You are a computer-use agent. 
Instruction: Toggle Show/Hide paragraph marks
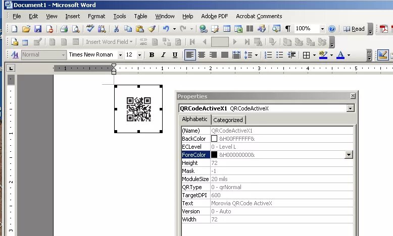click(x=288, y=29)
